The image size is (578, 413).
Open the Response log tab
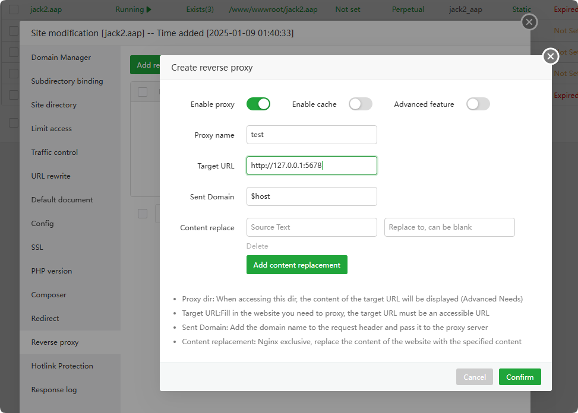pyautogui.click(x=54, y=390)
